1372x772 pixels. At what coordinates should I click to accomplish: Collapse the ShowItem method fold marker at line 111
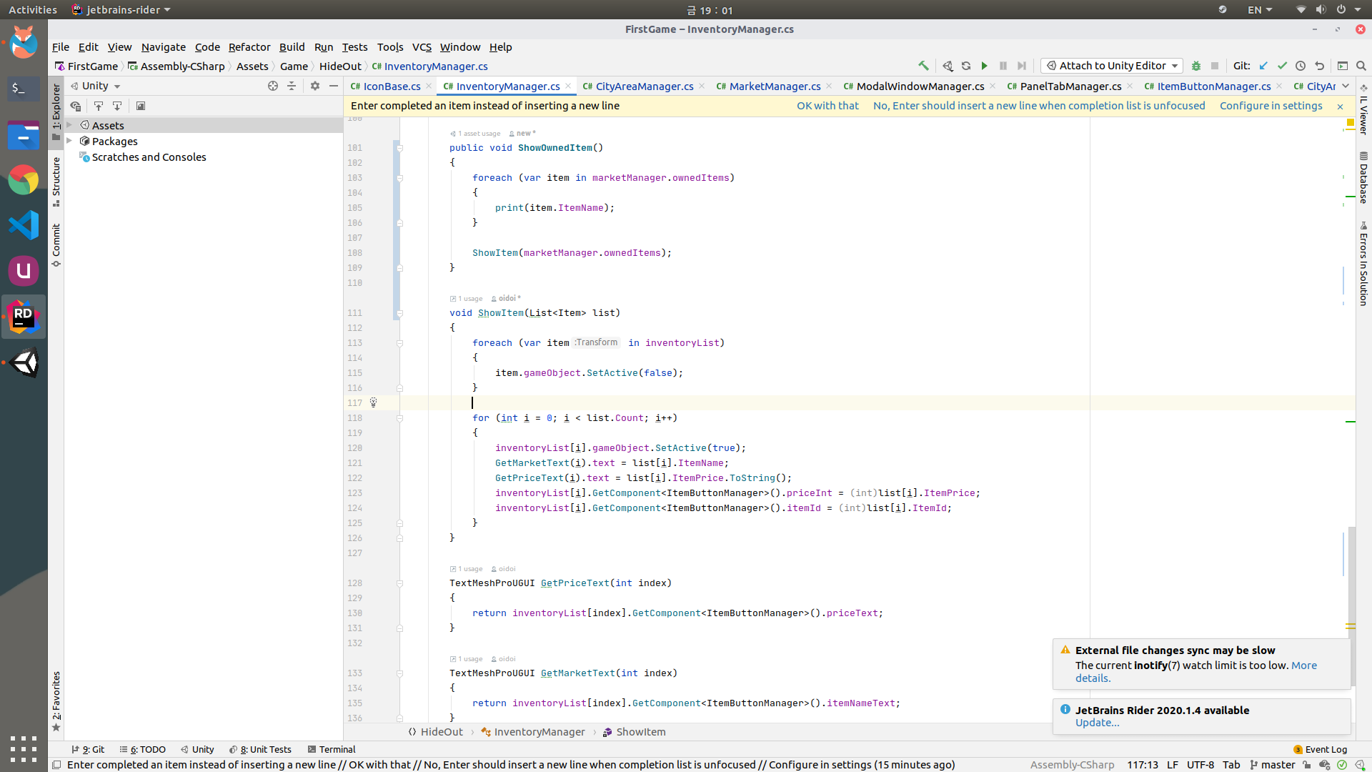(x=399, y=313)
